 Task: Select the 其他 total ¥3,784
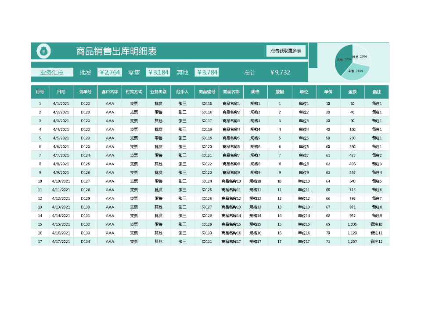pyautogui.click(x=207, y=72)
